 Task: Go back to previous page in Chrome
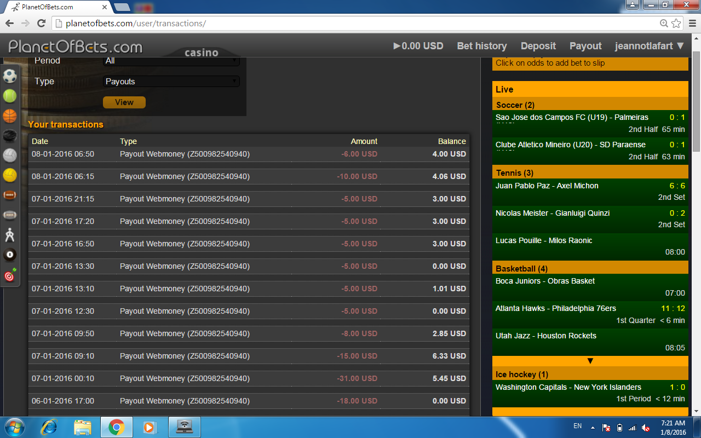9,23
